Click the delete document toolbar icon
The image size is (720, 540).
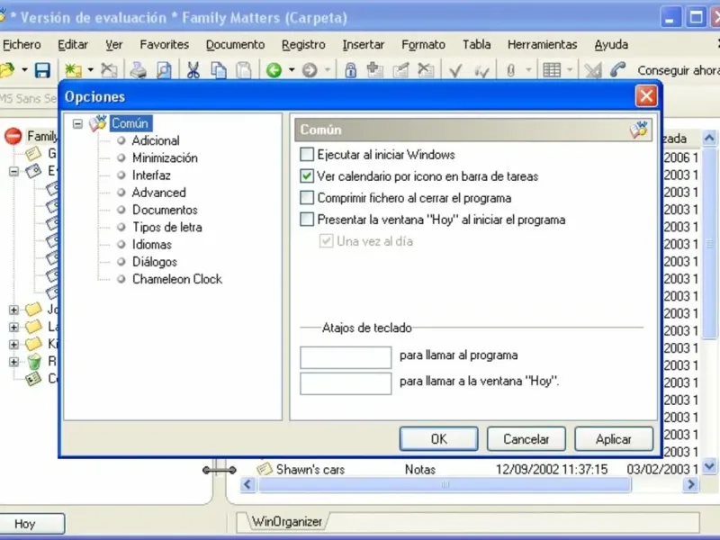tap(109, 70)
